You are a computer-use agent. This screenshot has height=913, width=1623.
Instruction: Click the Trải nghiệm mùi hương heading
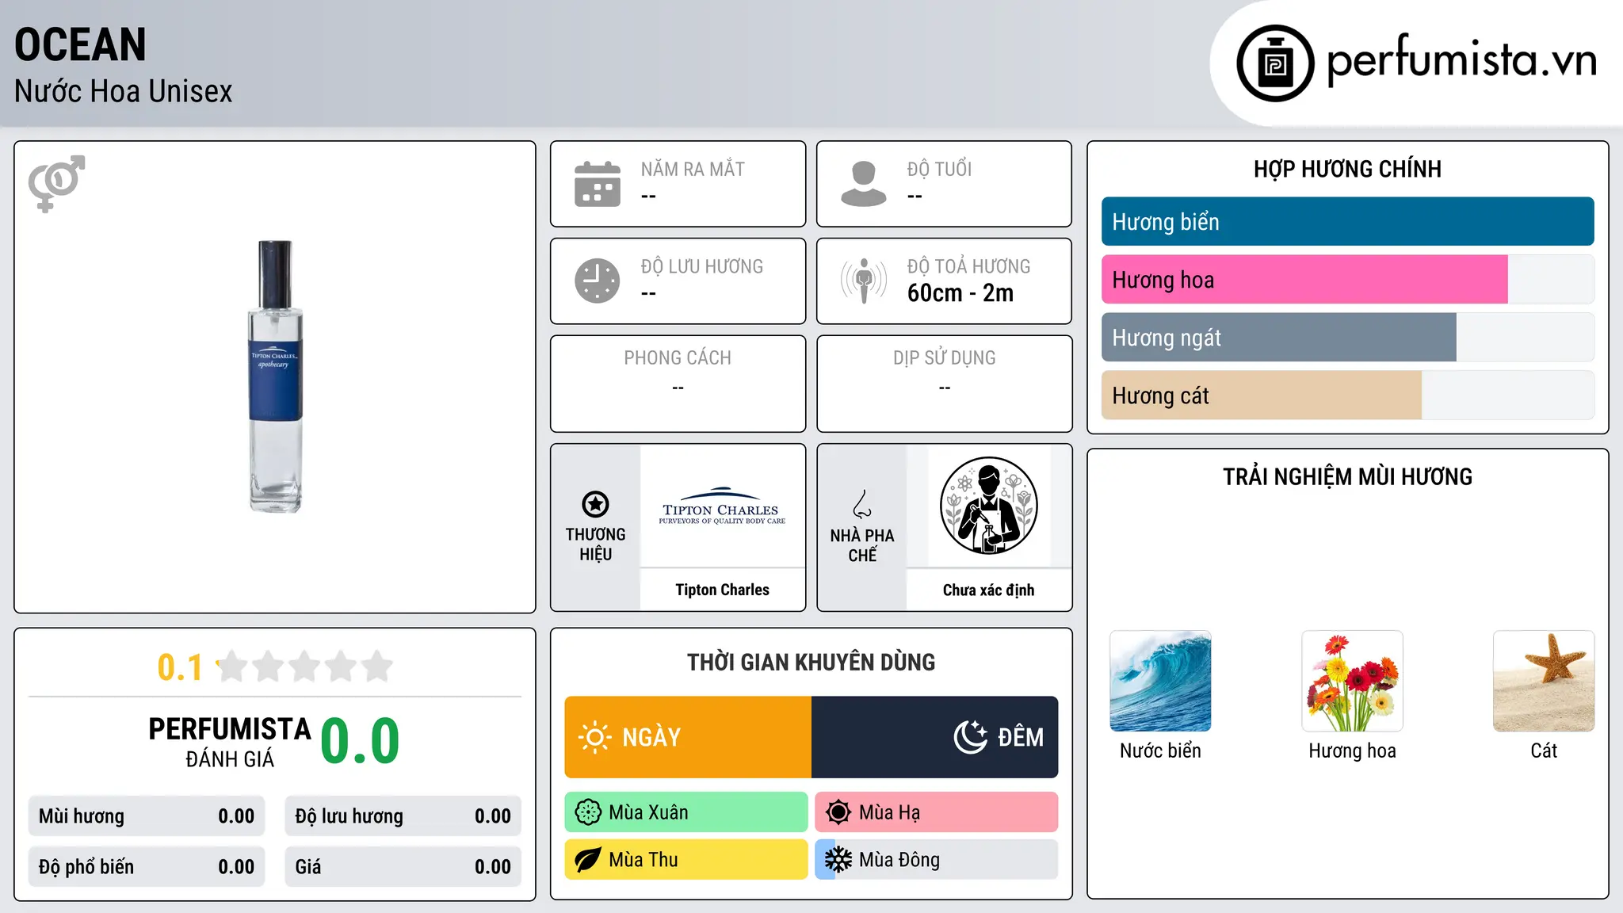click(1347, 476)
